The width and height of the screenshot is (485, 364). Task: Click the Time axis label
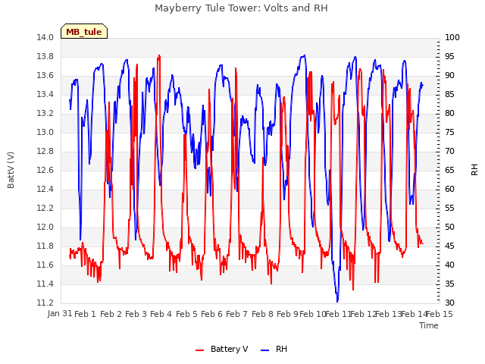(429, 325)
